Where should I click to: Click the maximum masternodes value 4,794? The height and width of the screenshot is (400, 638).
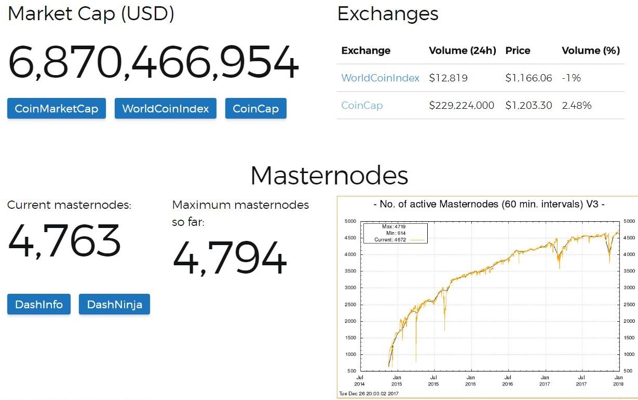click(229, 258)
